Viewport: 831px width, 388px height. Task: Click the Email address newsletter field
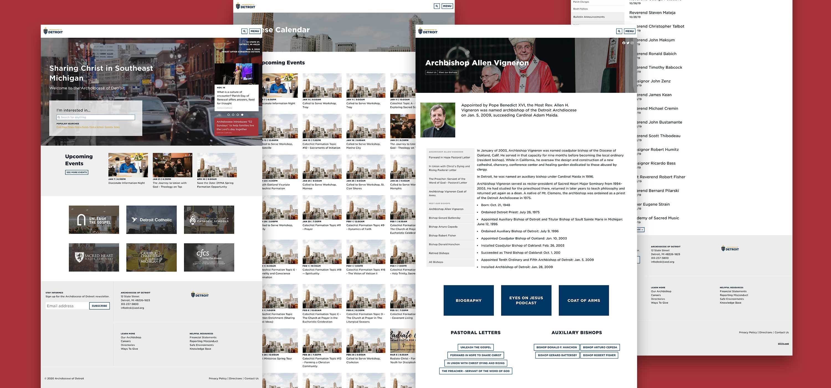[x=67, y=306]
